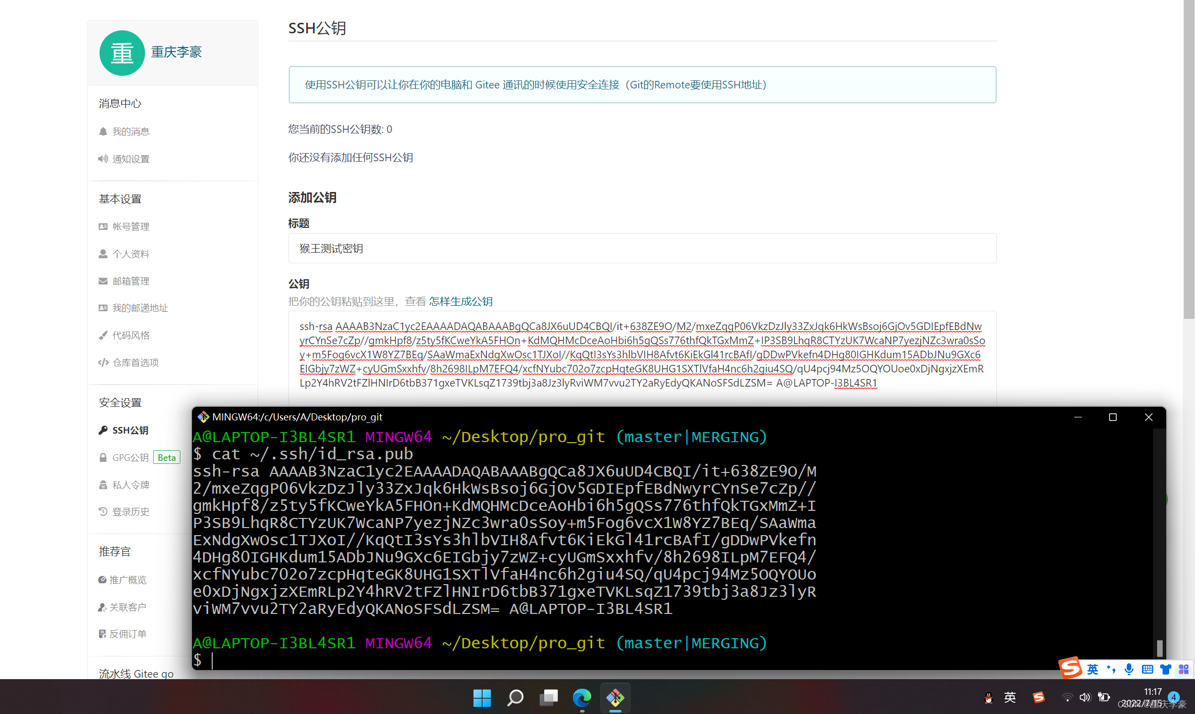This screenshot has height=714, width=1195.
Task: Click the battery tray icon
Action: (x=1104, y=697)
